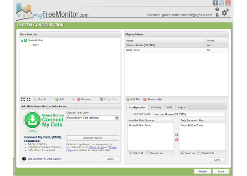The height and width of the screenshot is (176, 247).
Task: Open the Privacy Policy link
Action: coord(113,147)
